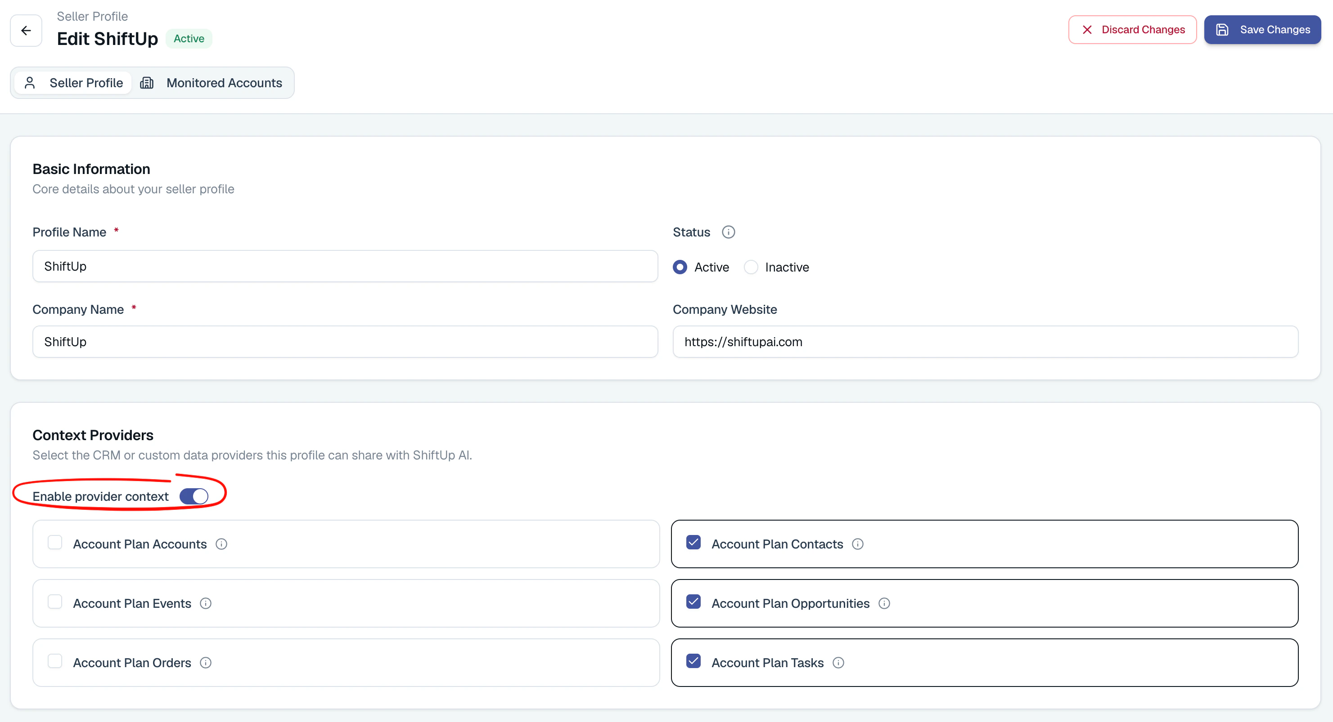Click info icon beside Account Plan Contacts
This screenshot has width=1333, height=722.
tap(857, 544)
